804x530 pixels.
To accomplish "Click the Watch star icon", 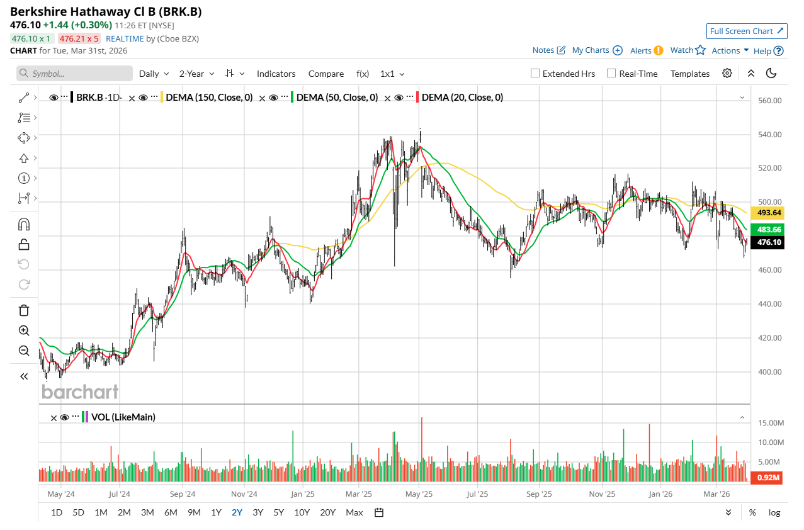I will 700,50.
